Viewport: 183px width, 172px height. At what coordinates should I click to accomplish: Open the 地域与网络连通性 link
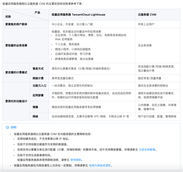pos(100,165)
